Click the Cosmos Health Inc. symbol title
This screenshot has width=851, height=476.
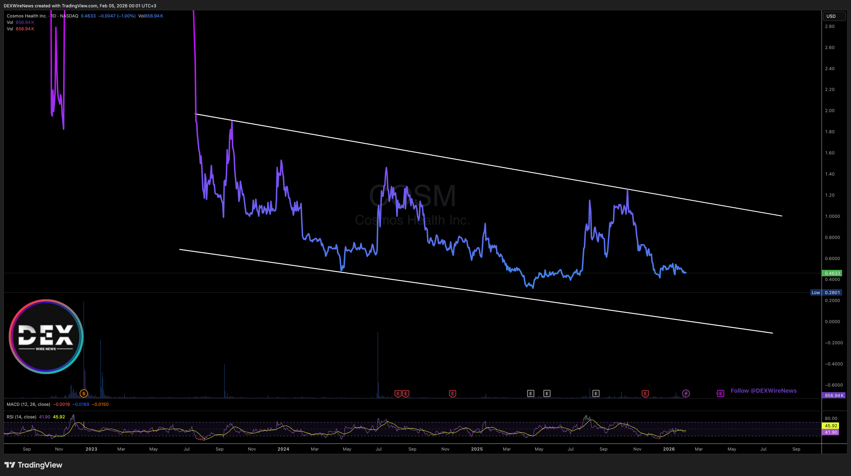[x=27, y=16]
